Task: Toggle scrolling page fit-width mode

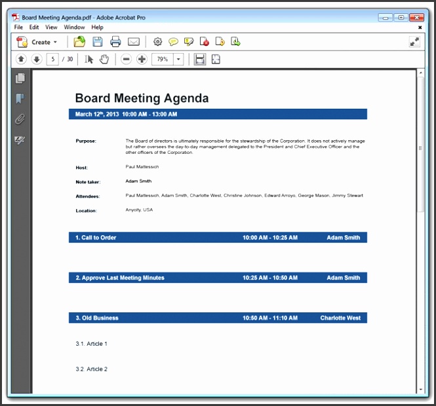Action: click(200, 59)
